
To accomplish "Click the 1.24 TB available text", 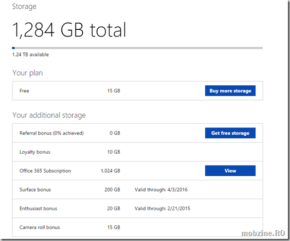I will click(30, 54).
